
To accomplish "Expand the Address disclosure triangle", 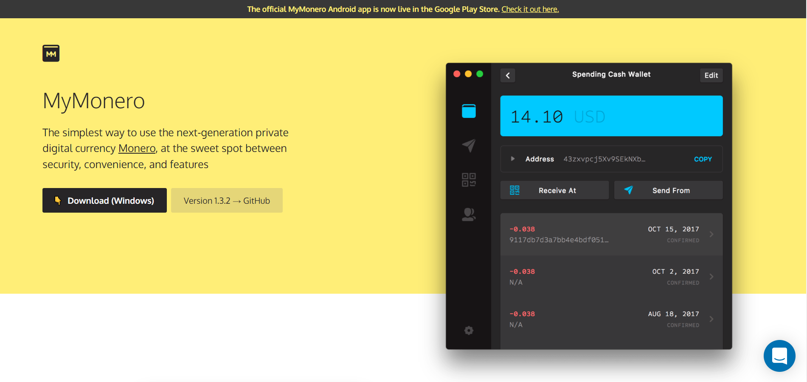I will [513, 159].
